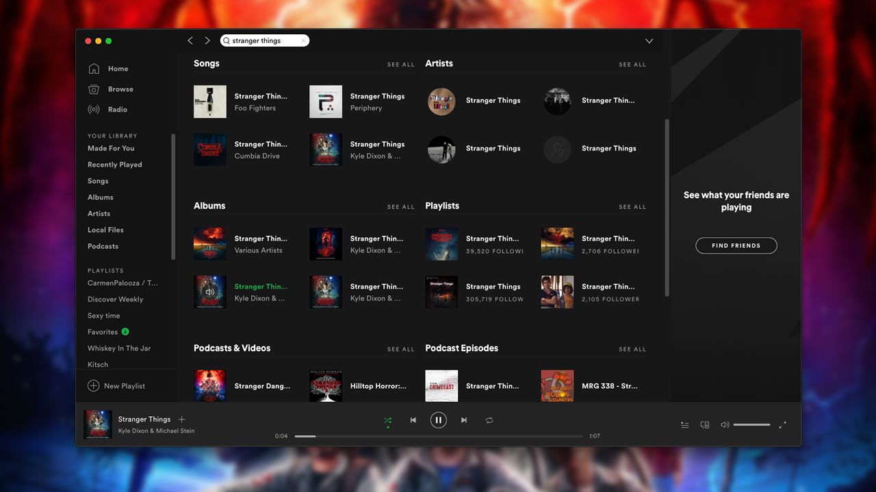Click the search box containing stranger things

pos(265,41)
